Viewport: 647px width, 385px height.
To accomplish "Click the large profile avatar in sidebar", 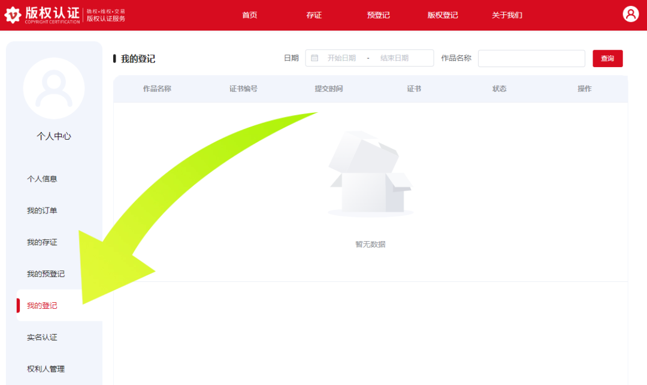I will (54, 88).
